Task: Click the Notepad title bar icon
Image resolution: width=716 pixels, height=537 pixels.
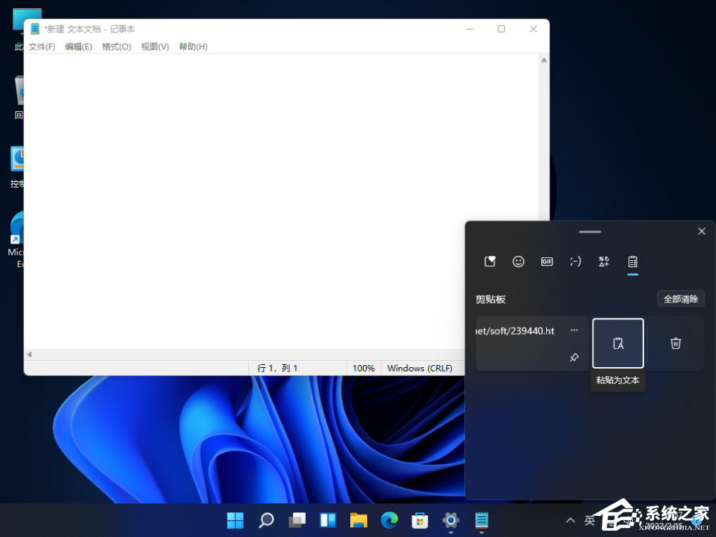Action: point(35,29)
